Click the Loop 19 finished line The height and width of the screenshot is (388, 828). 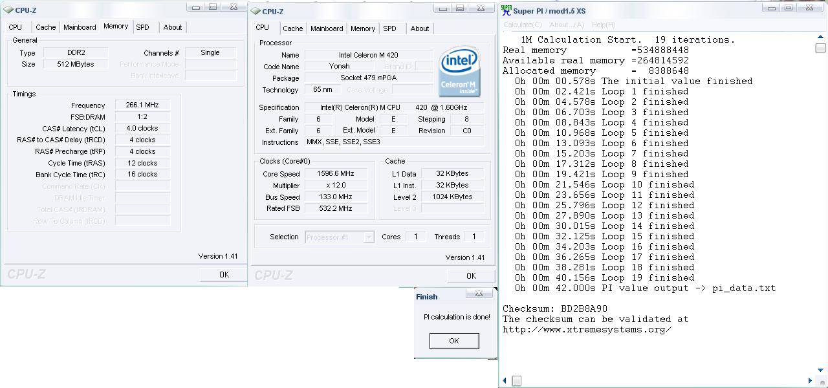tap(605, 277)
